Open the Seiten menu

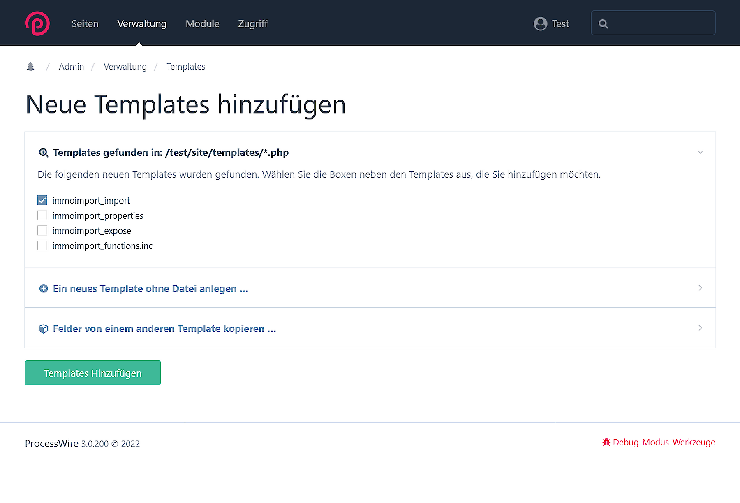coord(85,23)
